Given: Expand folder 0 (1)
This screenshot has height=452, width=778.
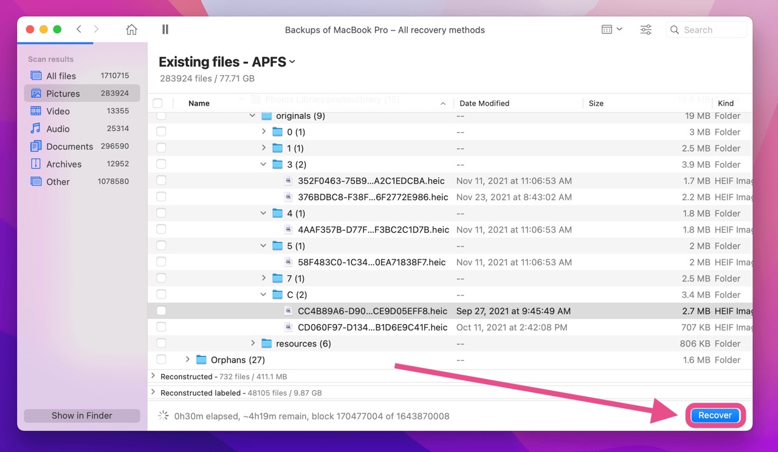Looking at the screenshot, I should 263,132.
